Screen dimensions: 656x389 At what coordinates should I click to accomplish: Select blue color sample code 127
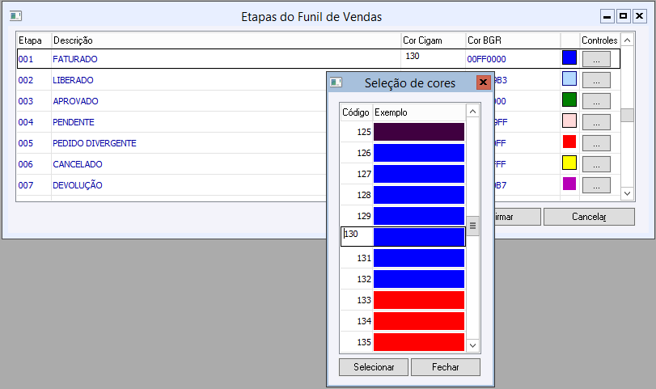(419, 174)
